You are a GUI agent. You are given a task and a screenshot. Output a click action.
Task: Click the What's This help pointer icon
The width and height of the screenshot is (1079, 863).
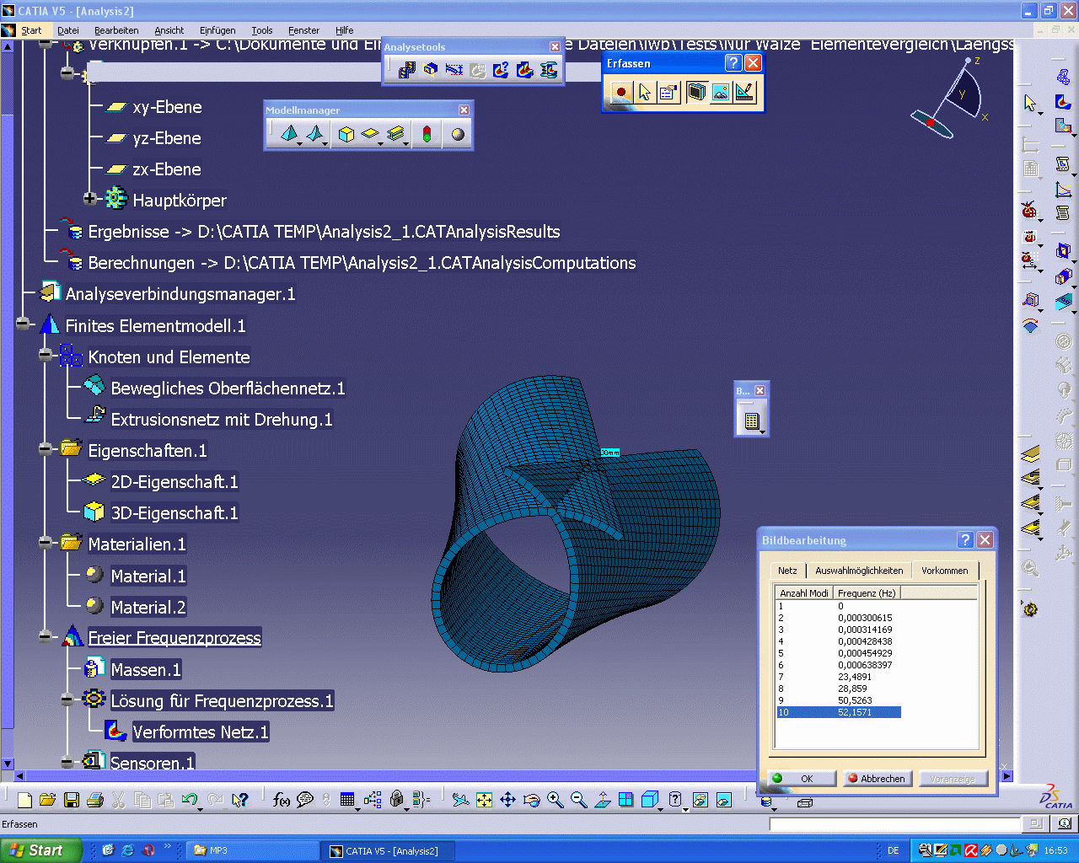240,800
